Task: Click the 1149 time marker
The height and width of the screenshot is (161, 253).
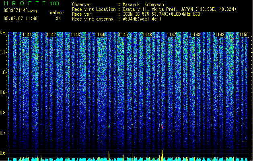Action: coord(220,35)
